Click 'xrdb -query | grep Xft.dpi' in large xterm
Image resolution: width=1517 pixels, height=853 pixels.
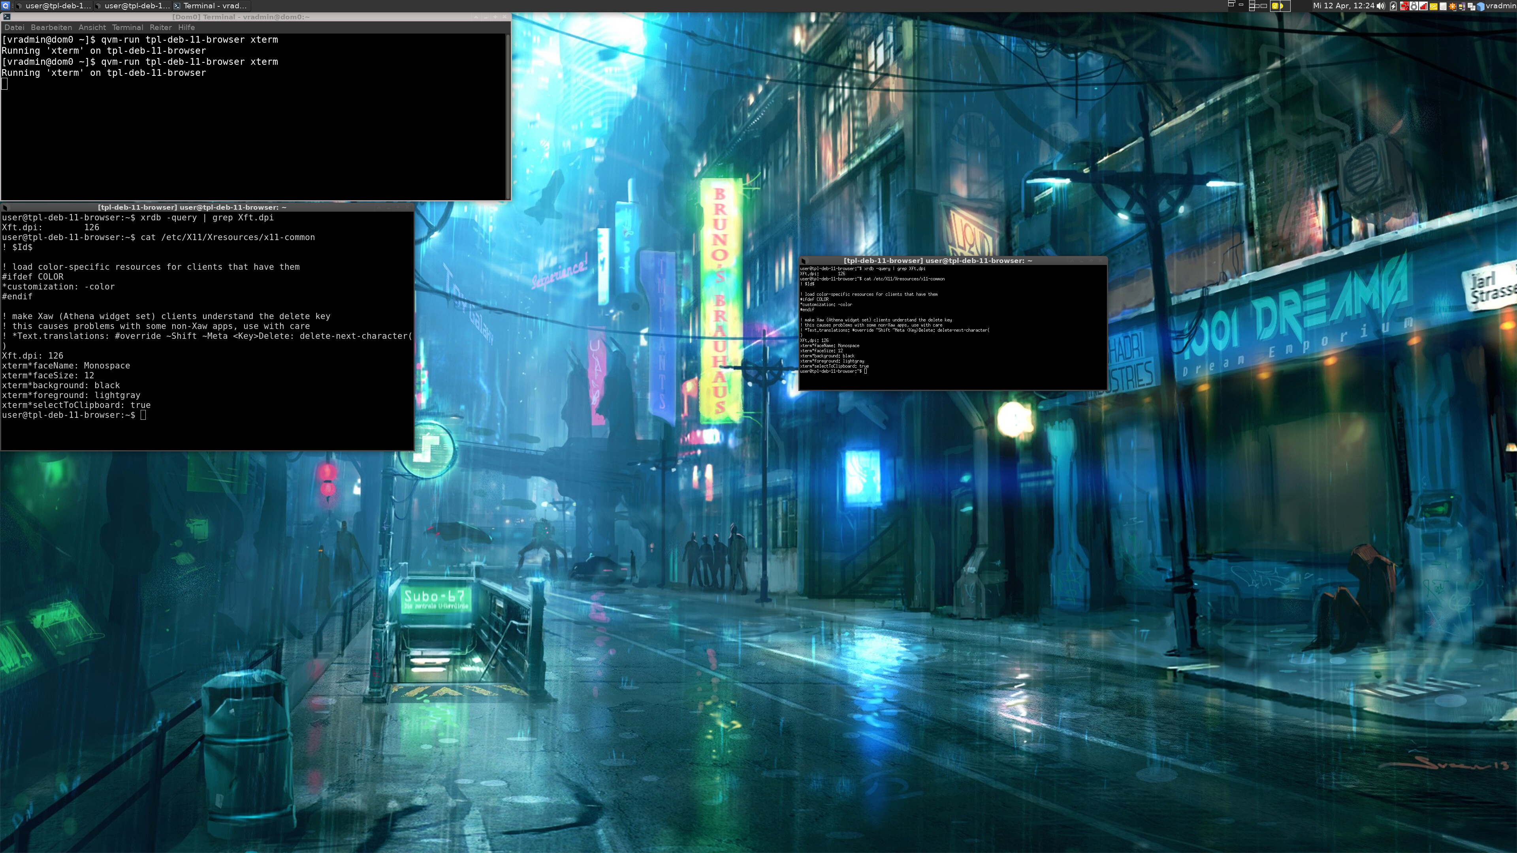tap(207, 218)
